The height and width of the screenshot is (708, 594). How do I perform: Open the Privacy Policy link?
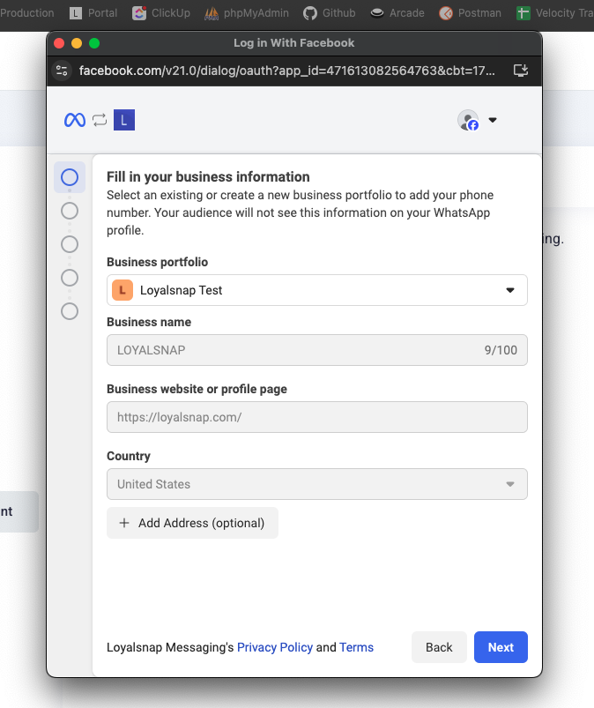pyautogui.click(x=275, y=647)
